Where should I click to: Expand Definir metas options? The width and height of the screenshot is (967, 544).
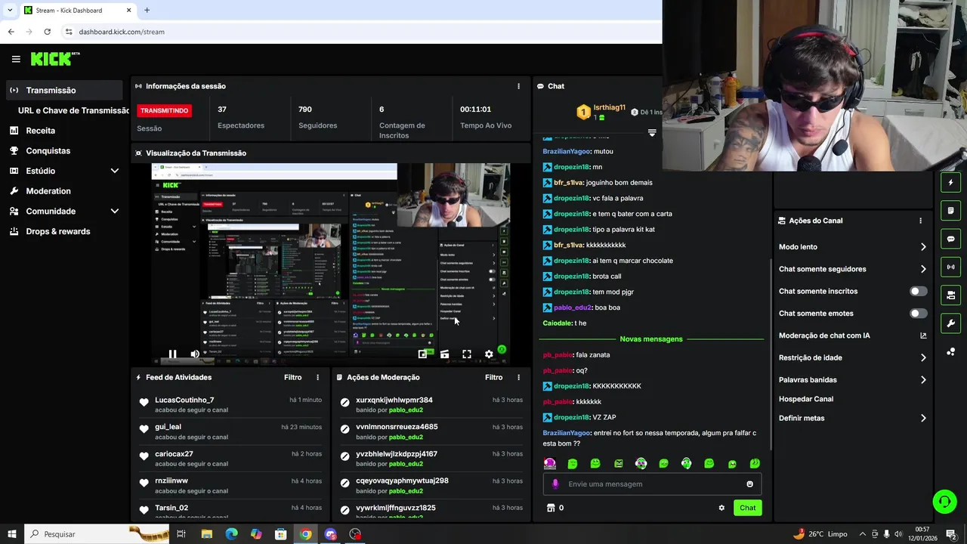(x=923, y=418)
